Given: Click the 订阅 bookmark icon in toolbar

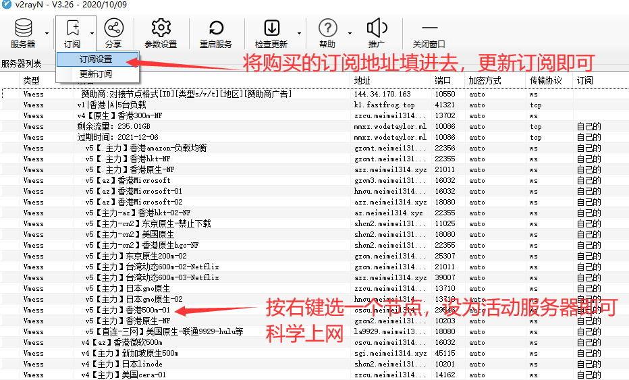Looking at the screenshot, I should [72, 28].
